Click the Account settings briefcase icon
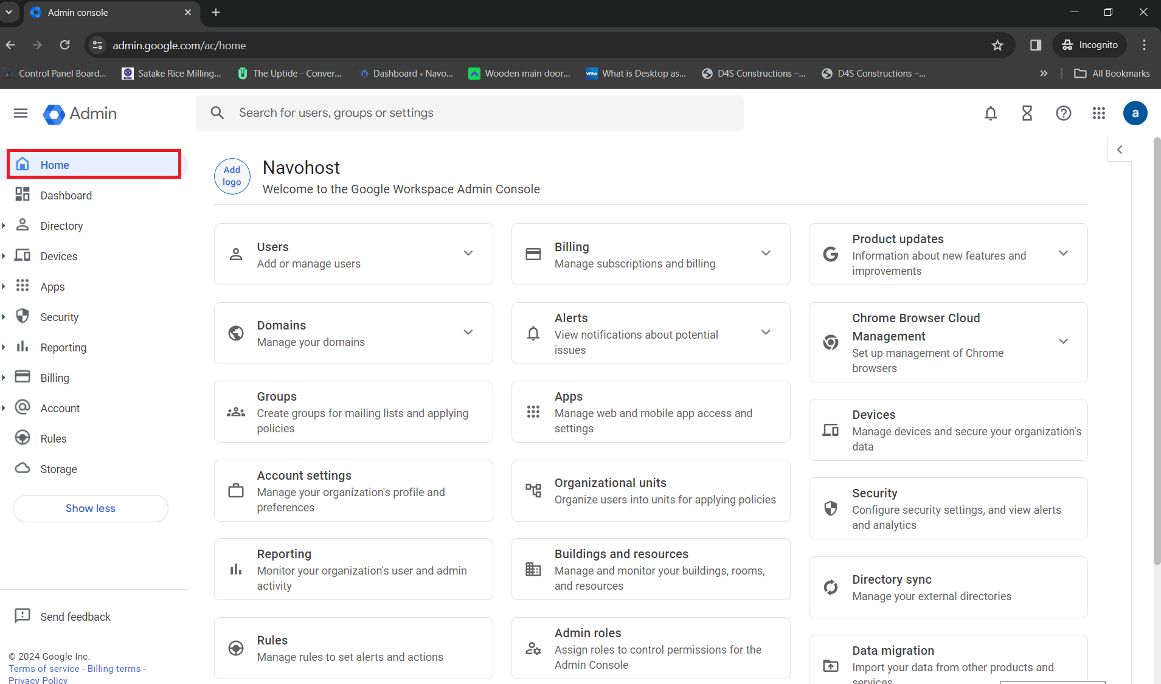The height and width of the screenshot is (684, 1161). (x=236, y=491)
